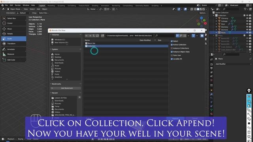Open Orientation Default dropdown

[23, 13]
